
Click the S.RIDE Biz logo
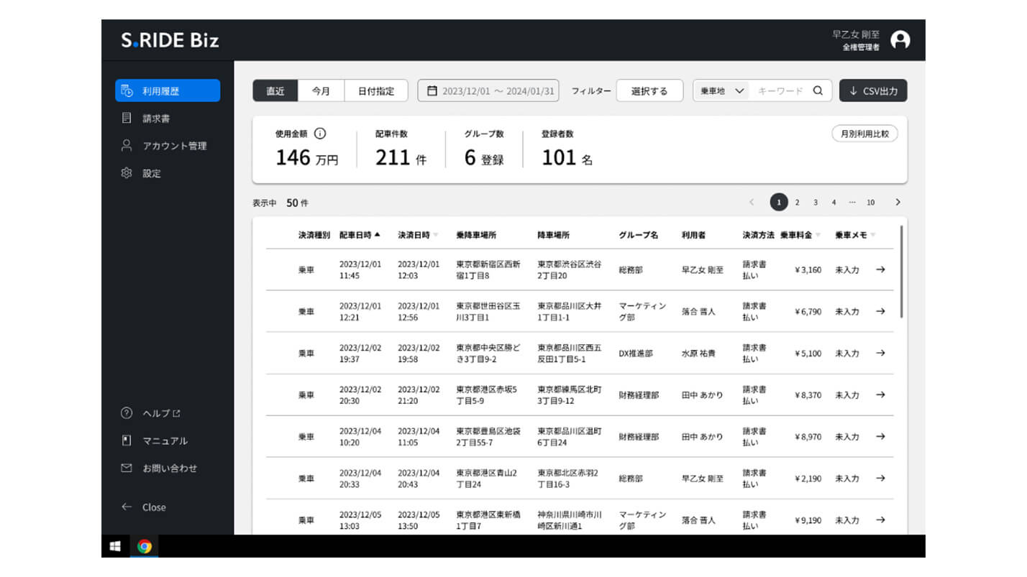pos(170,40)
